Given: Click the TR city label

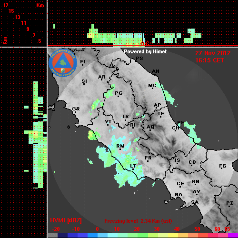Looking at the screenshot, I should (126, 117).
